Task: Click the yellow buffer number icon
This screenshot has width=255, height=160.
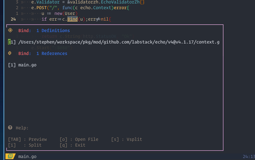Action: pyautogui.click(x=10, y=156)
